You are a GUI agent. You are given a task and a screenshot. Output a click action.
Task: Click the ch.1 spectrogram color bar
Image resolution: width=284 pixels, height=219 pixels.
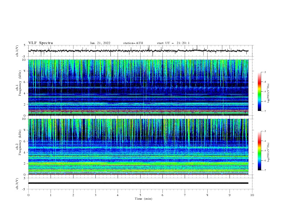pyautogui.click(x=259, y=92)
